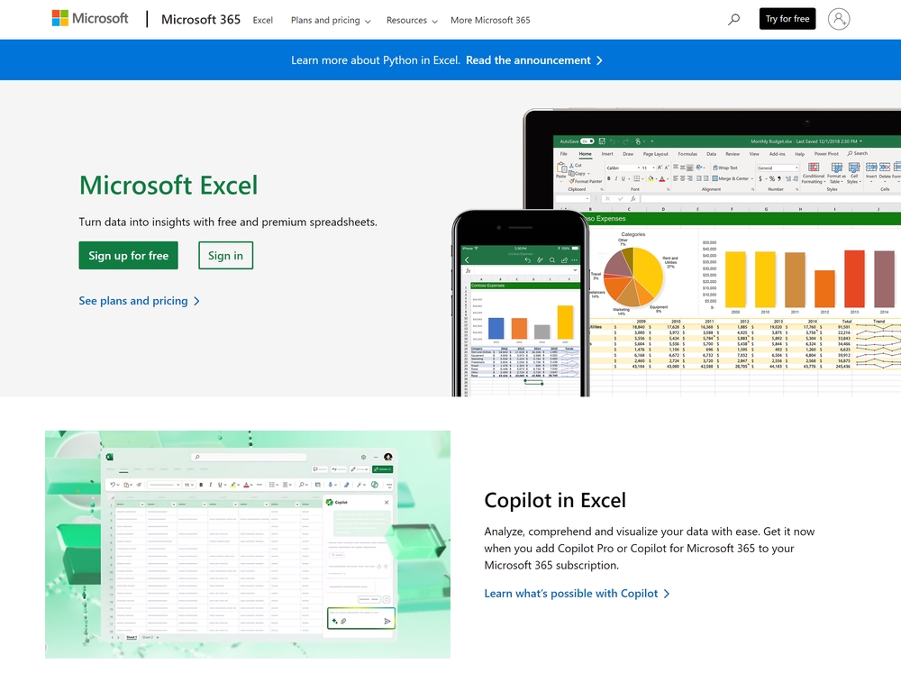Click the Try for free button
The width and height of the screenshot is (901, 682).
(x=787, y=18)
